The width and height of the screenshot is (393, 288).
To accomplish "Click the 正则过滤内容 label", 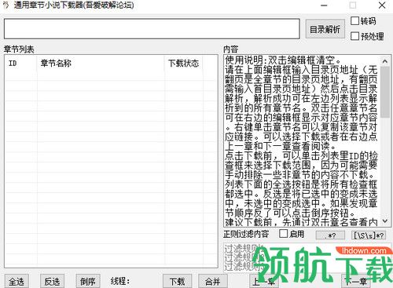I will coord(246,234).
